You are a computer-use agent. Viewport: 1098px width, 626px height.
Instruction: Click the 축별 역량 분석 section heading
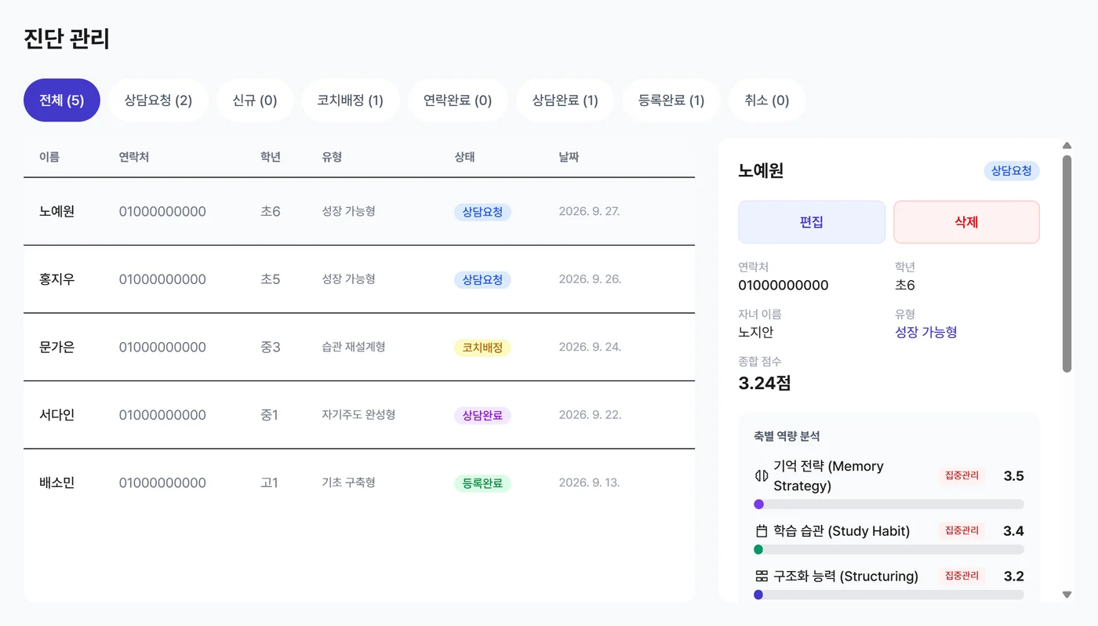(x=787, y=436)
